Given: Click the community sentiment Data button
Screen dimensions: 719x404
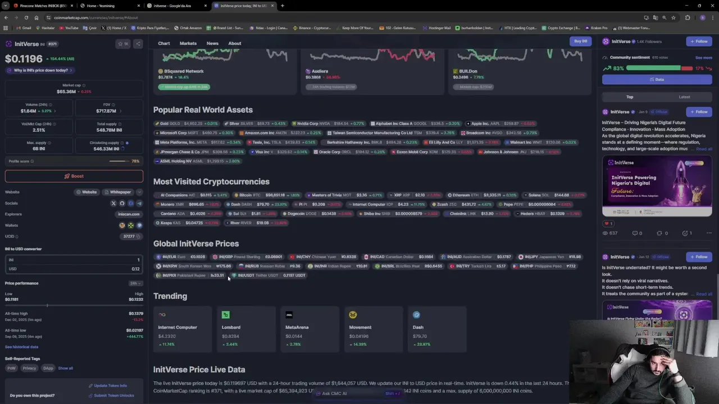Looking at the screenshot, I should coord(657,79).
